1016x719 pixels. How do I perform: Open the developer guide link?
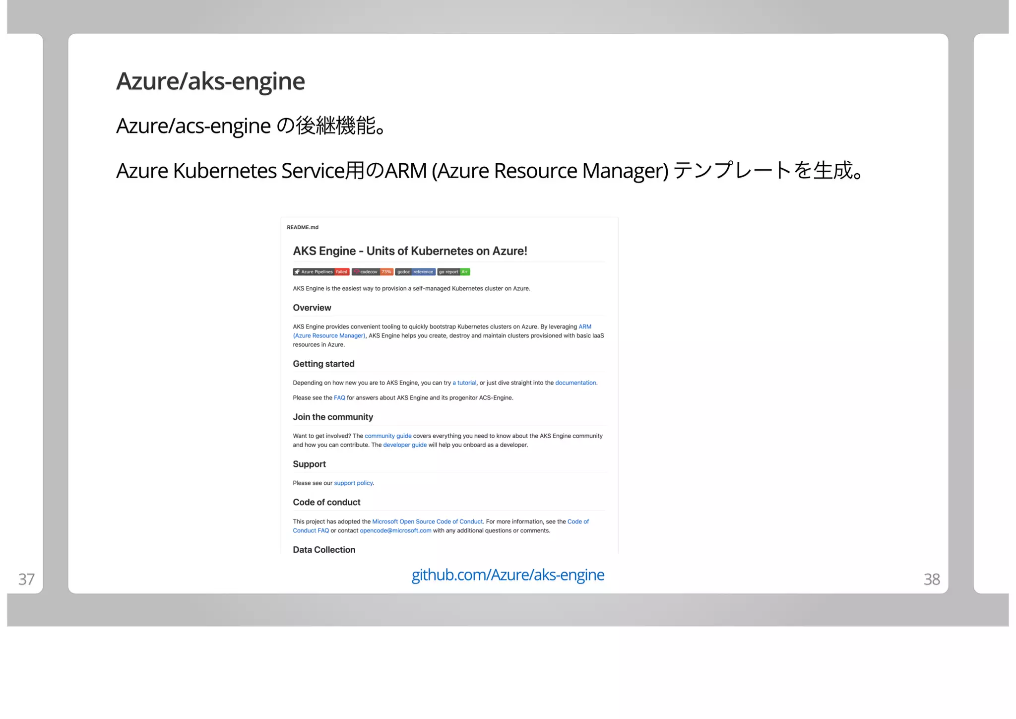coord(405,445)
